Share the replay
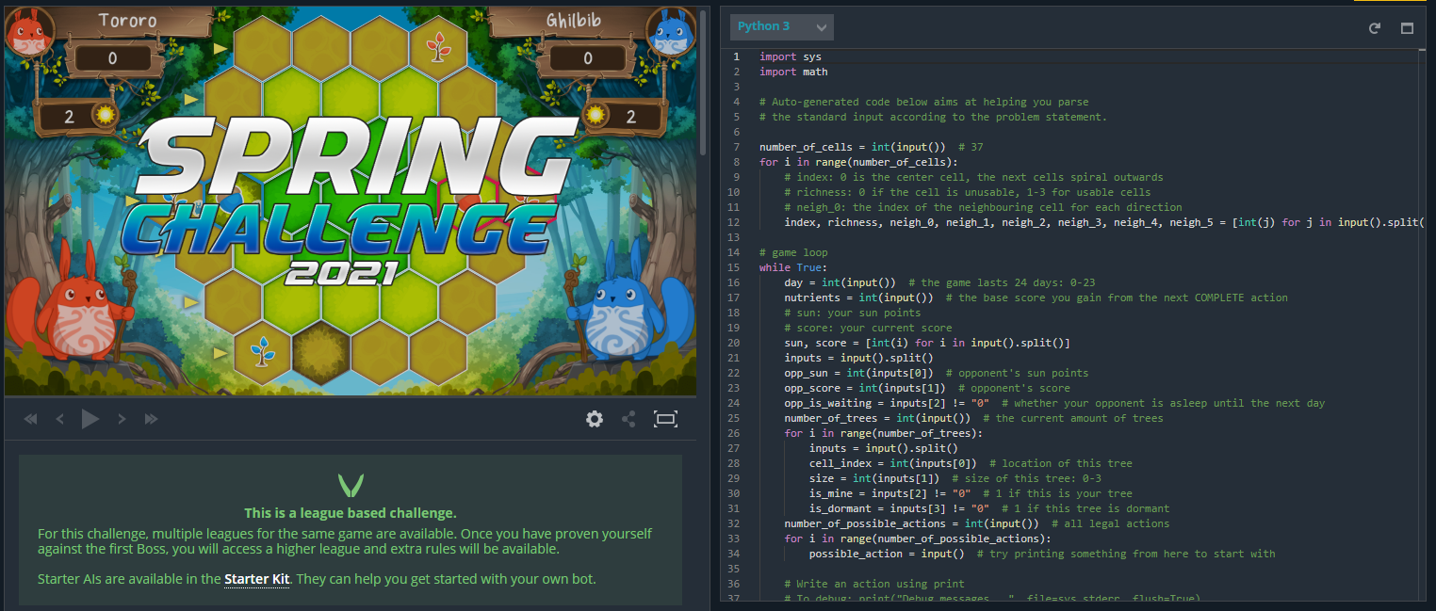 point(629,419)
